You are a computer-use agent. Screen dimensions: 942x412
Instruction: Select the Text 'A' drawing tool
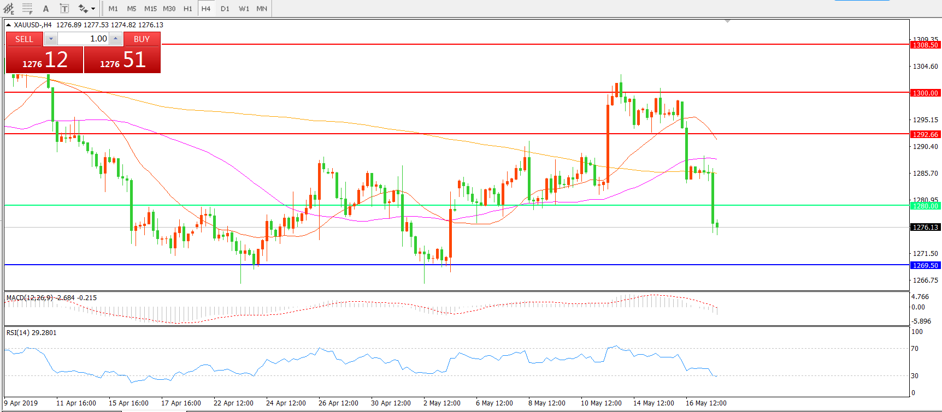[x=46, y=8]
